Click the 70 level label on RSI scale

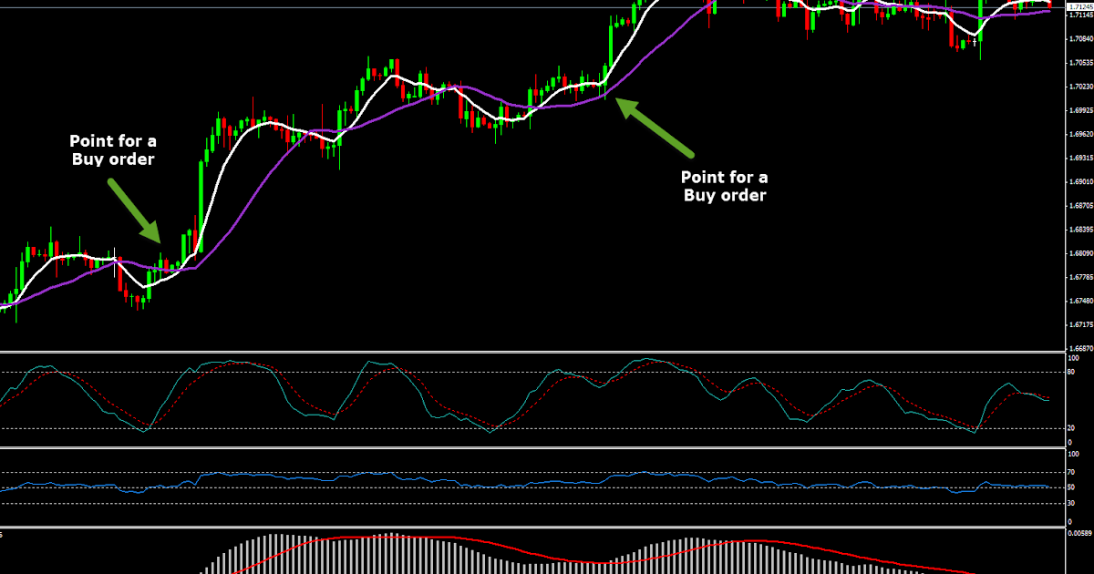tap(1073, 472)
